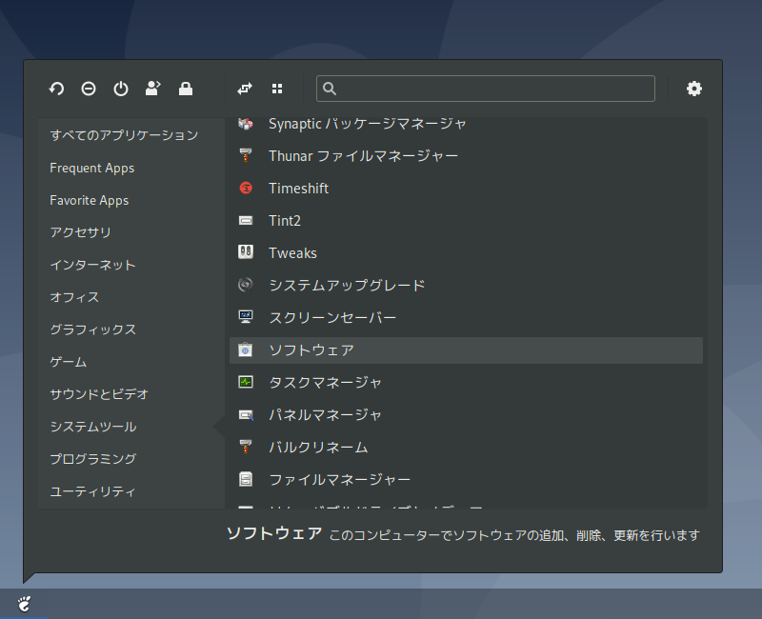Click the システムアップグレード icon
Image resolution: width=762 pixels, height=619 pixels.
click(246, 285)
